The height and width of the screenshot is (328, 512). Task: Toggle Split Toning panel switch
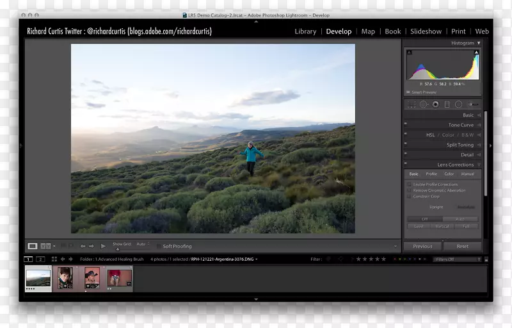tap(406, 143)
